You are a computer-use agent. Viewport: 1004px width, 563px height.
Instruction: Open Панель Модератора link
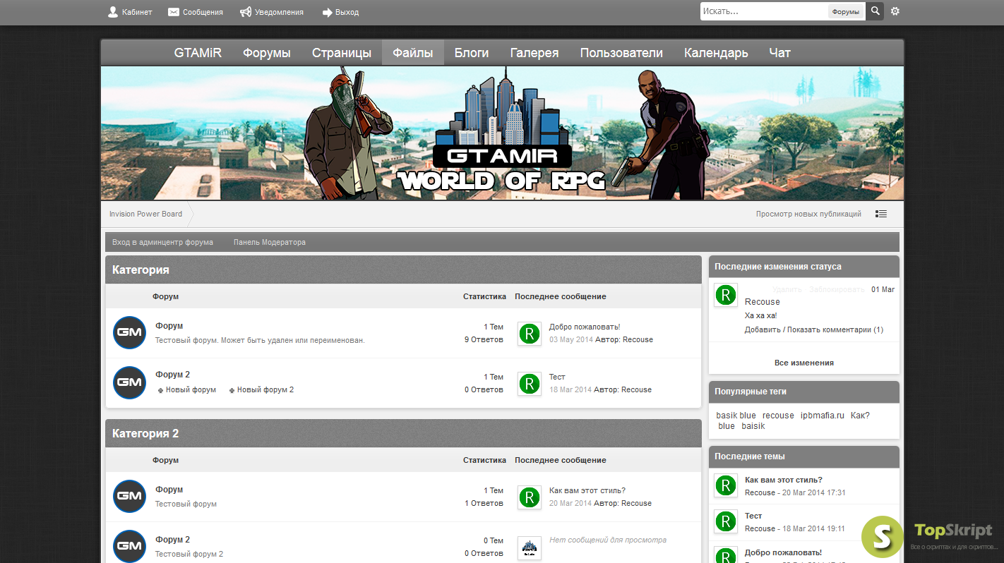pos(270,242)
